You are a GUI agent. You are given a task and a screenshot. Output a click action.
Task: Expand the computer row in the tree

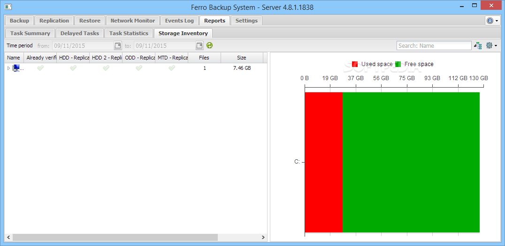(x=9, y=68)
